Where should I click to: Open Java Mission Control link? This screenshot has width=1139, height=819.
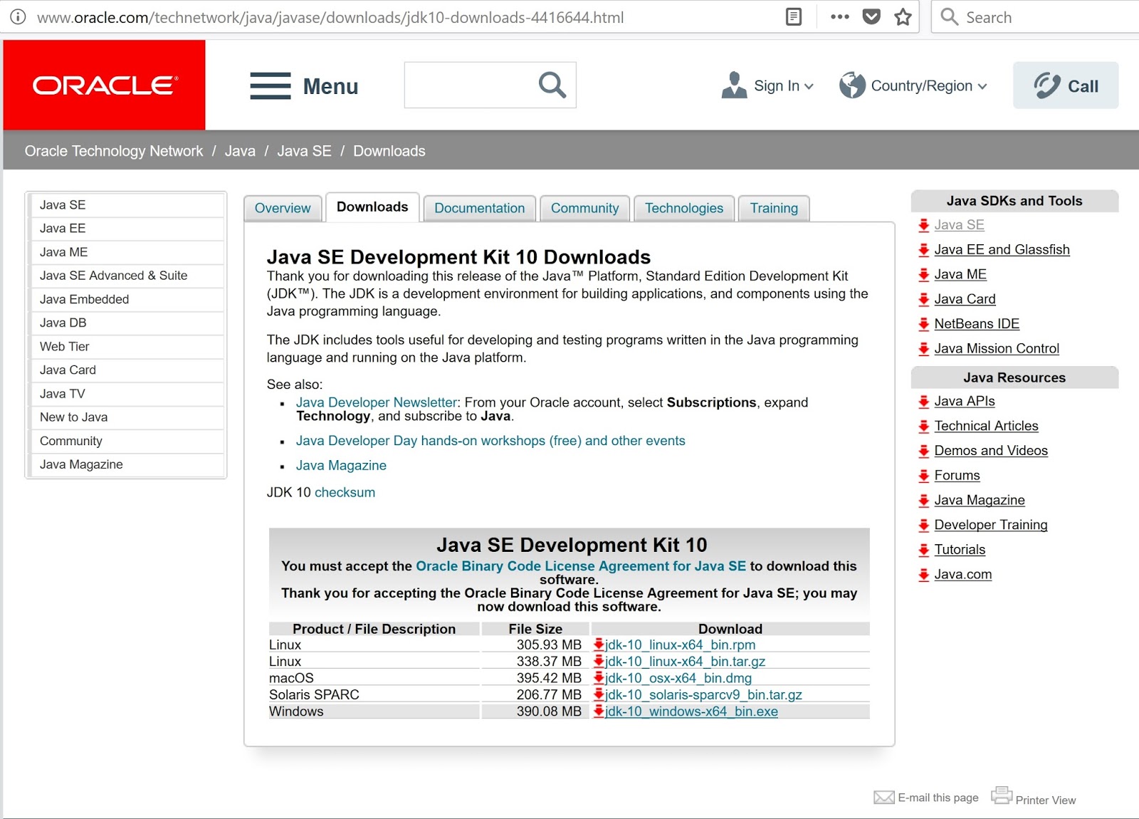pyautogui.click(x=997, y=349)
